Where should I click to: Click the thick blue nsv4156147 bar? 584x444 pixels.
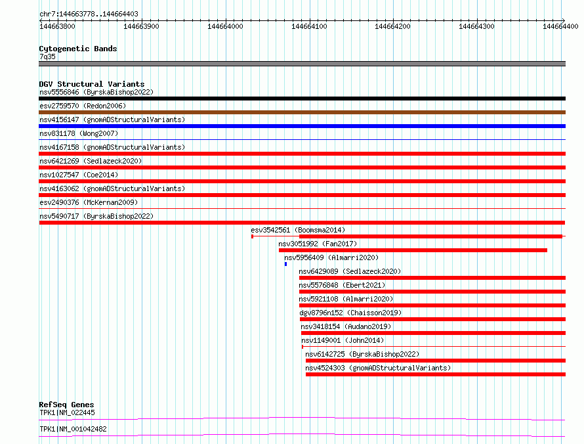click(x=302, y=126)
